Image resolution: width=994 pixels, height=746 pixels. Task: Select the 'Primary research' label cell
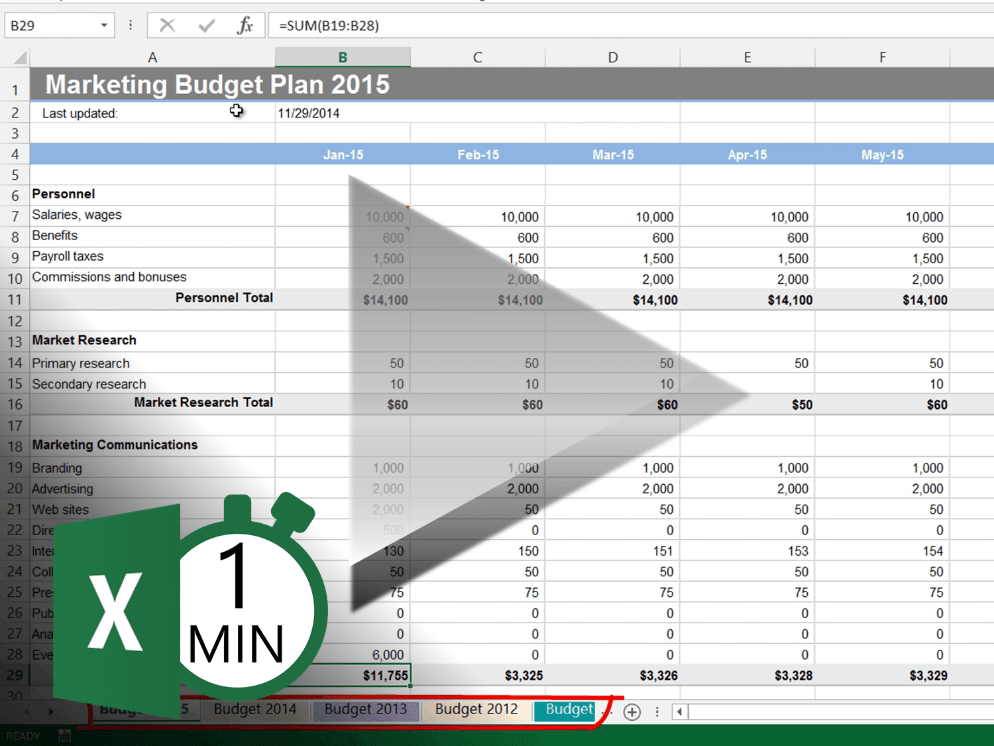point(152,363)
